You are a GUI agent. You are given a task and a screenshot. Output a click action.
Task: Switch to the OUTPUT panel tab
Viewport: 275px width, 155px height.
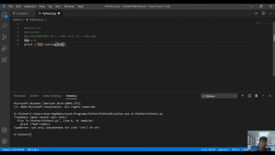point(34,96)
